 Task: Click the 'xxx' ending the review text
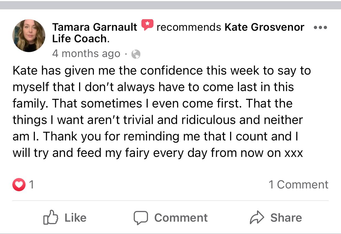pyautogui.click(x=294, y=153)
